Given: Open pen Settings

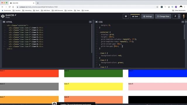Looking at the screenshot, I should click(x=148, y=16).
